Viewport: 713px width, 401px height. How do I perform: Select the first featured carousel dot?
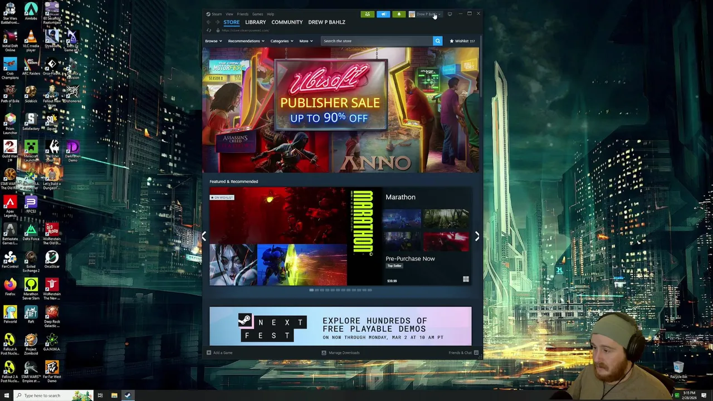(x=311, y=290)
